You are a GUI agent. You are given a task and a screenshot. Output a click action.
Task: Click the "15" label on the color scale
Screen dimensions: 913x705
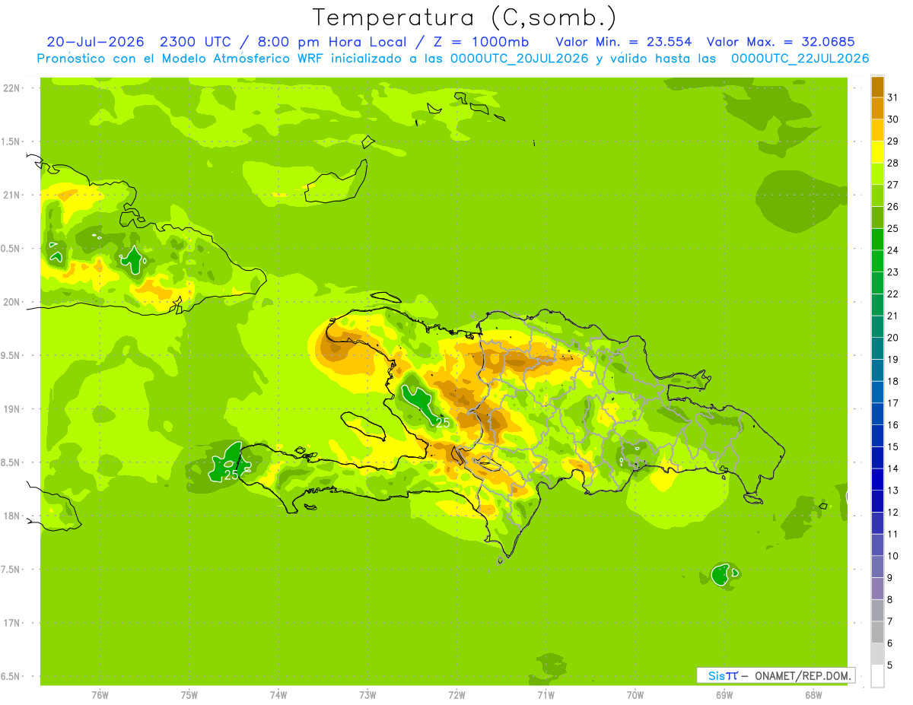click(893, 446)
